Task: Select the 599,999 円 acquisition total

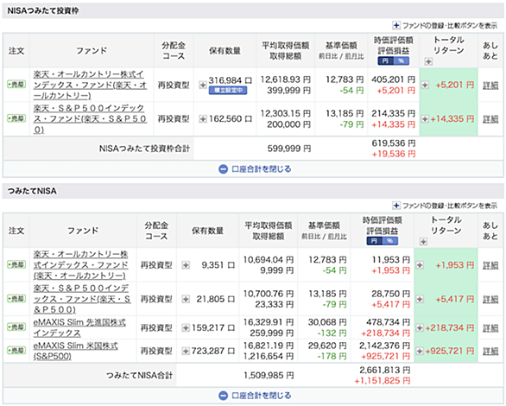Action: pyautogui.click(x=289, y=149)
